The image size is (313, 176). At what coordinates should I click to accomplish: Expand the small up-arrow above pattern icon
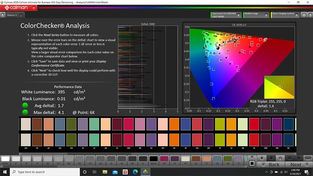coord(252,157)
